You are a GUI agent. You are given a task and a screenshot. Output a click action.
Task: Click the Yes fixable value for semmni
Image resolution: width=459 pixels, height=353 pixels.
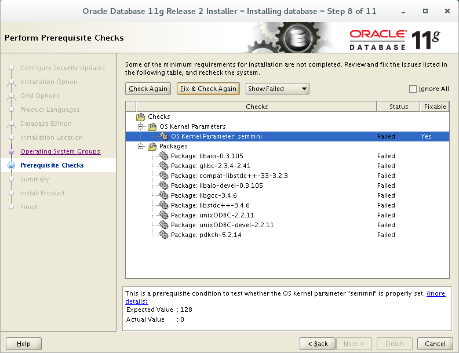tap(426, 136)
